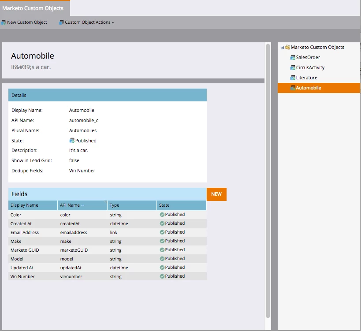Open the Custom Object Actions dropdown arrow

(113, 23)
